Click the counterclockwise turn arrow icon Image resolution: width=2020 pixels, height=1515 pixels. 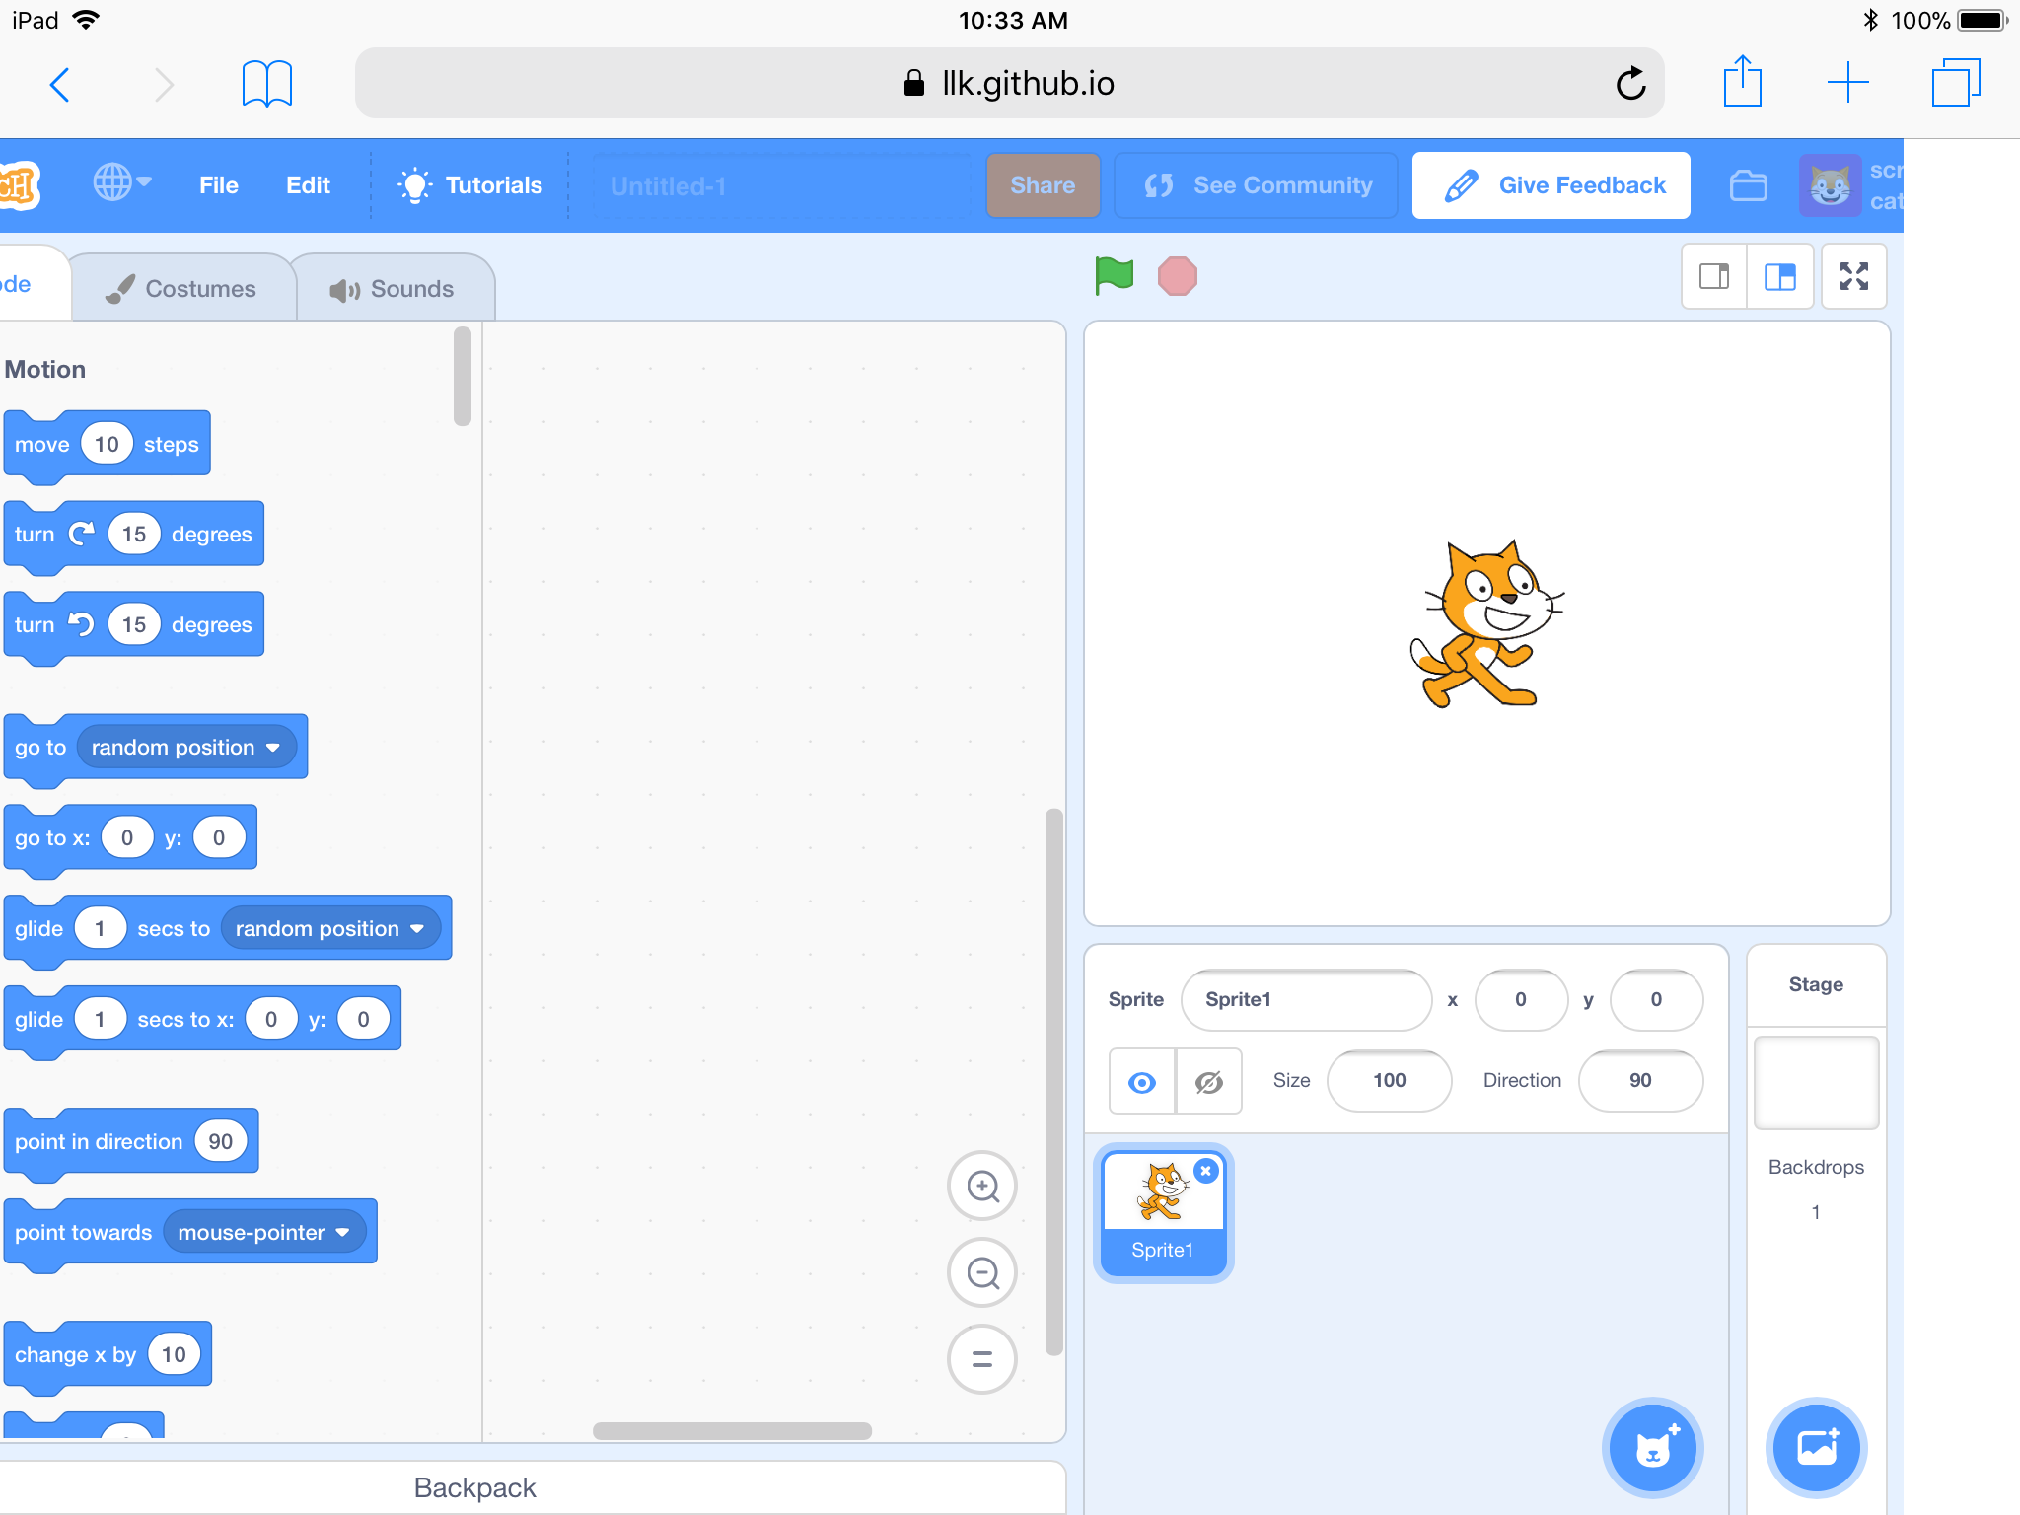click(x=82, y=624)
